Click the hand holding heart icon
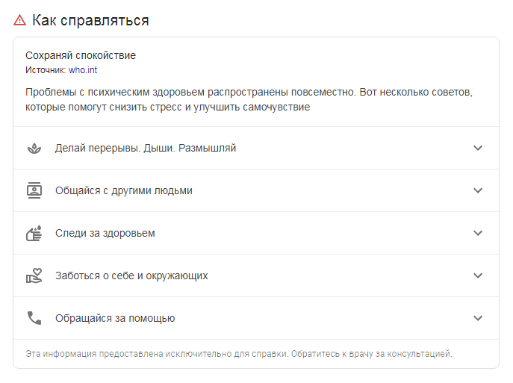The height and width of the screenshot is (383, 513). [x=34, y=275]
